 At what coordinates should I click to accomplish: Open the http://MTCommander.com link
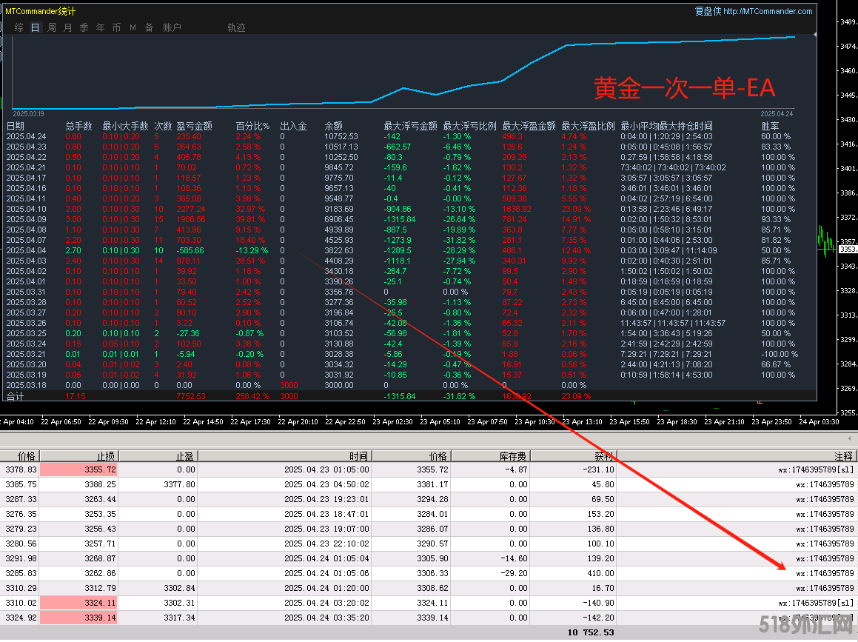pyautogui.click(x=768, y=11)
